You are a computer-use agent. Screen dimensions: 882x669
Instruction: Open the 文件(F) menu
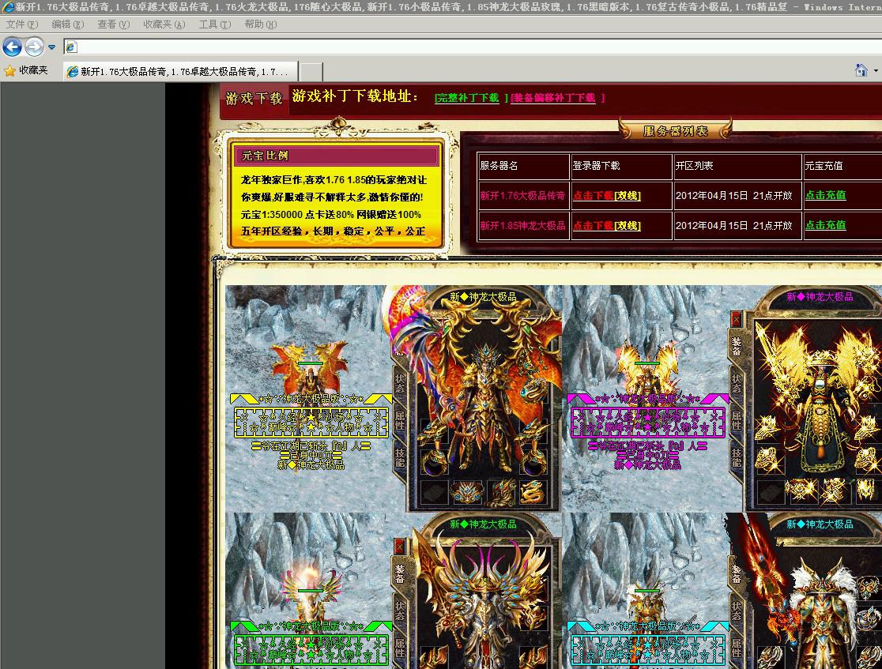(22, 24)
